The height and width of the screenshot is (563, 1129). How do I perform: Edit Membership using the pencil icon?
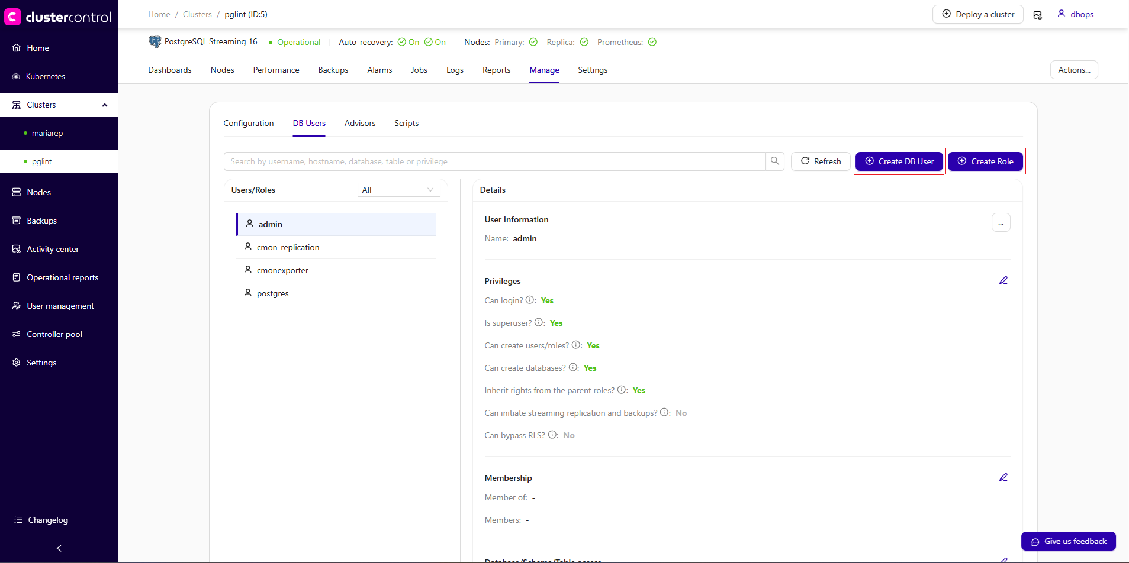(1003, 477)
